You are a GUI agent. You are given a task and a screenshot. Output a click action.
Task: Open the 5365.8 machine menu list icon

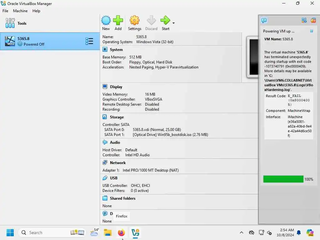(89, 41)
